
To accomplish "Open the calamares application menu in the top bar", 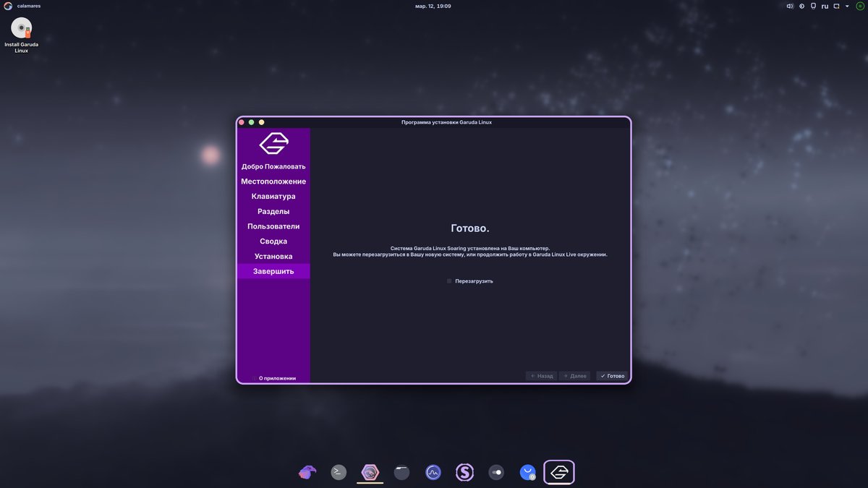I will click(28, 6).
